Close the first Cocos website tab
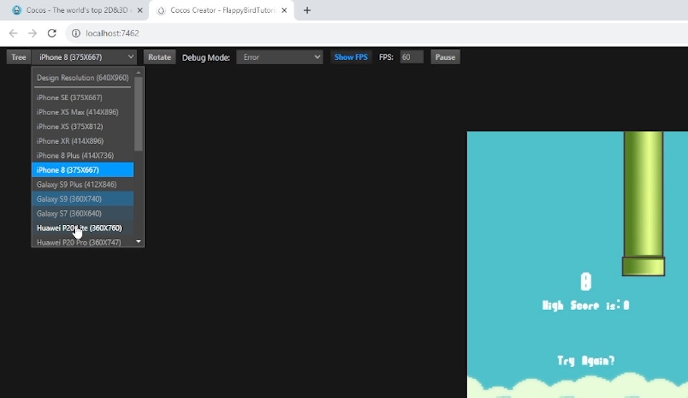The image size is (688, 398). point(140,10)
